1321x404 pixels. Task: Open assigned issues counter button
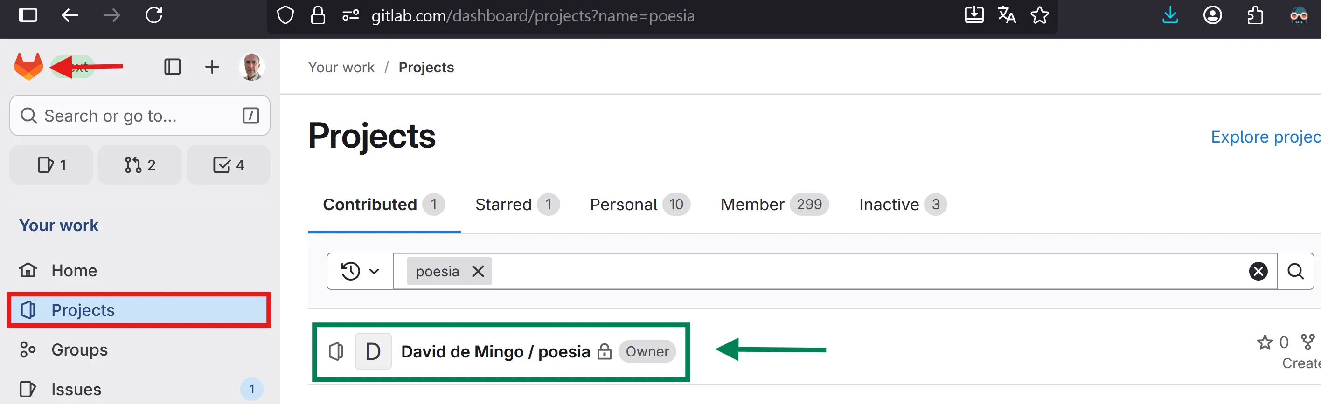[51, 165]
